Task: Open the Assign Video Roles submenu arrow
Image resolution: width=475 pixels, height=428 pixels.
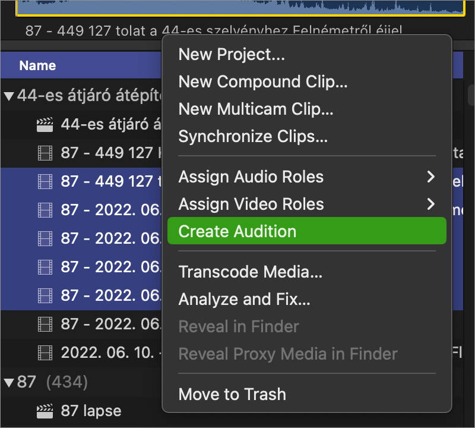Action: (431, 204)
